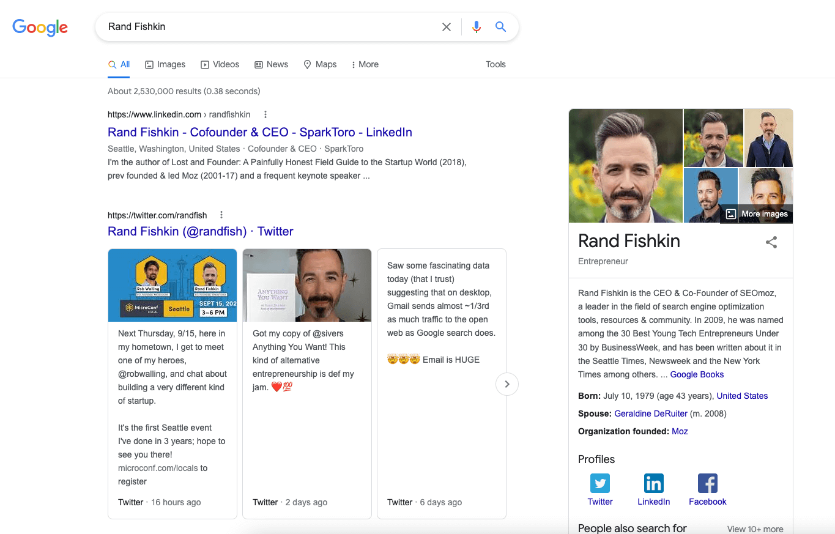The height and width of the screenshot is (534, 835).
Task: Open the Facebook profile icon
Action: (x=708, y=483)
